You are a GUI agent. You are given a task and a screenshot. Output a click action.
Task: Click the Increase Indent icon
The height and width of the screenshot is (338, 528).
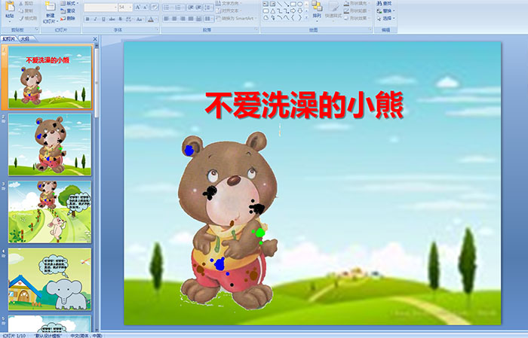tap(198, 7)
